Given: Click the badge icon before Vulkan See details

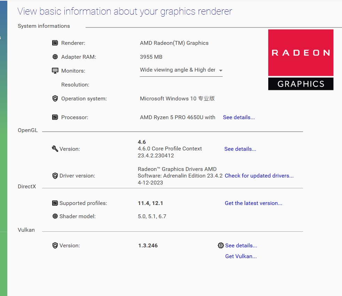Looking at the screenshot, I should click(x=221, y=245).
